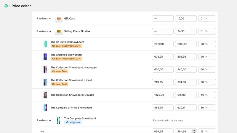The image size is (237, 133).
Task: Select the 'Ice' variant label
Action: click(42, 132)
